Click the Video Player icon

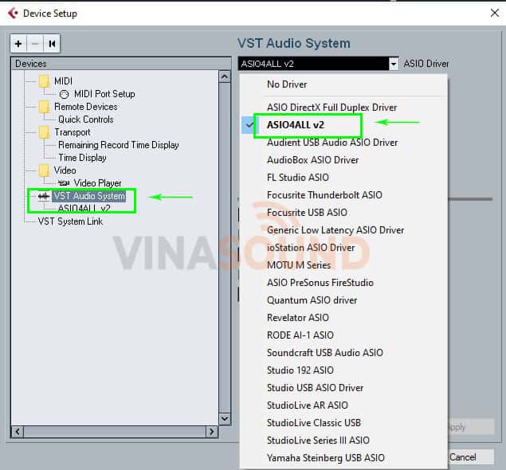[64, 183]
